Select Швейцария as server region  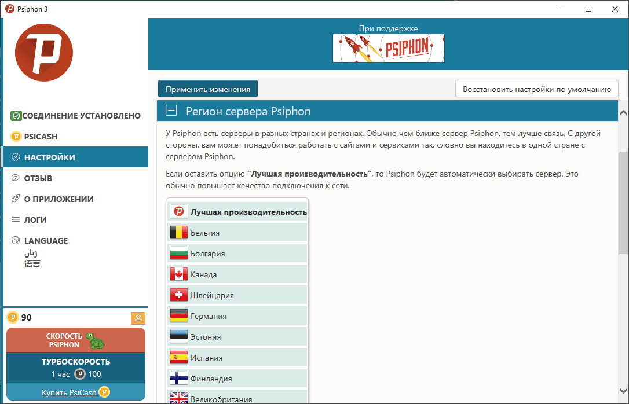pos(237,295)
